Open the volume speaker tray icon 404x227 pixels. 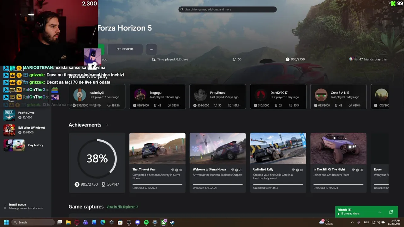(x=378, y=222)
